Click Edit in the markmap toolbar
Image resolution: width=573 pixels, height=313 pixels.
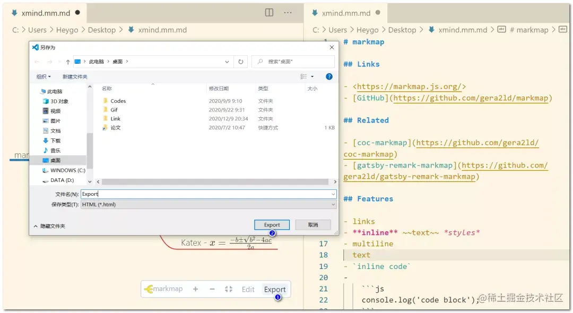pos(248,289)
